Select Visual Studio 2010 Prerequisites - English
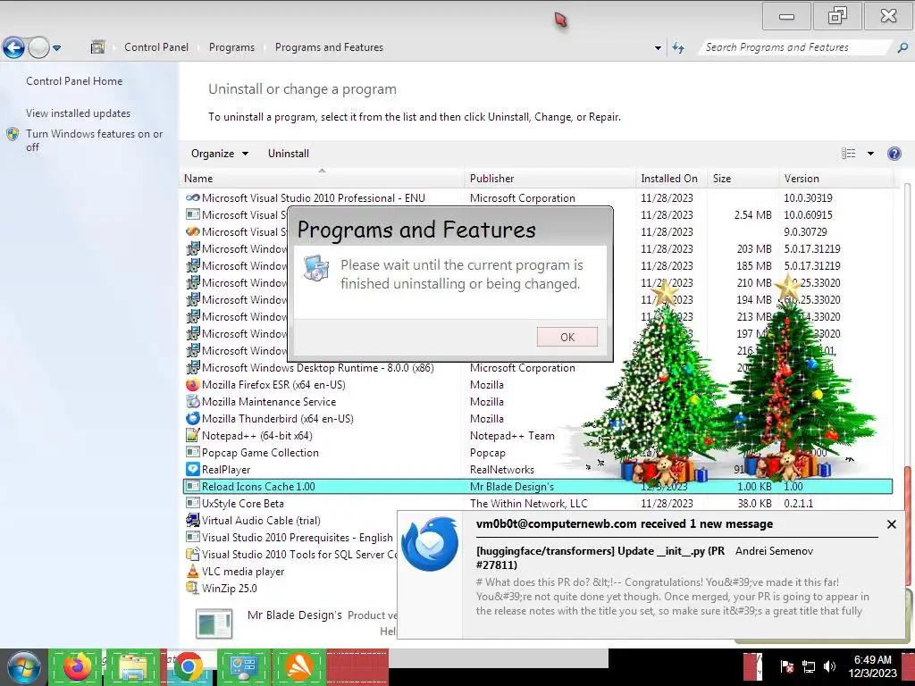915x686 pixels. click(298, 538)
